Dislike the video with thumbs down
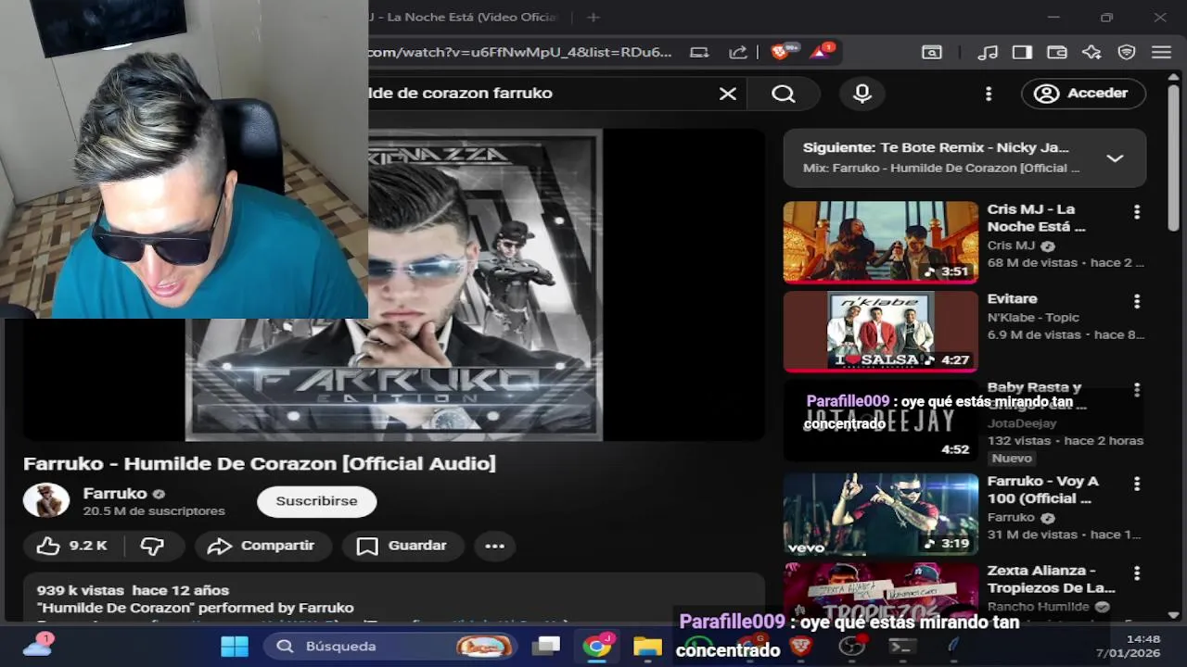Viewport: 1187px width, 667px height. 153,546
